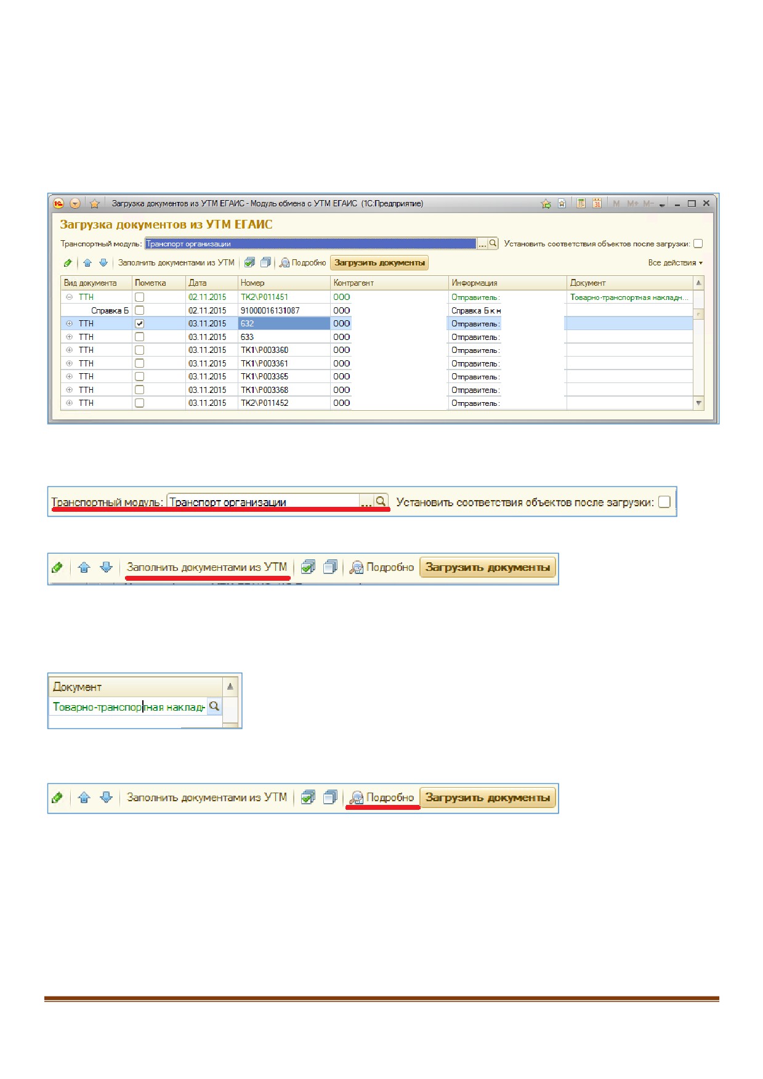Click the M memory button in title bar
The height and width of the screenshot is (1079, 763).
pos(616,204)
